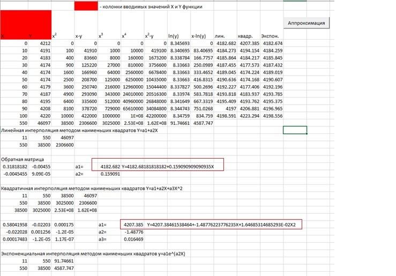Image resolution: width=396 pixels, height=276 pixels.
Task: Select the Y value cell 4220
Action: coord(40,116)
